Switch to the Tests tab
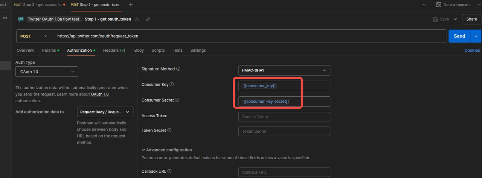This screenshot has width=482, height=178. (x=177, y=50)
